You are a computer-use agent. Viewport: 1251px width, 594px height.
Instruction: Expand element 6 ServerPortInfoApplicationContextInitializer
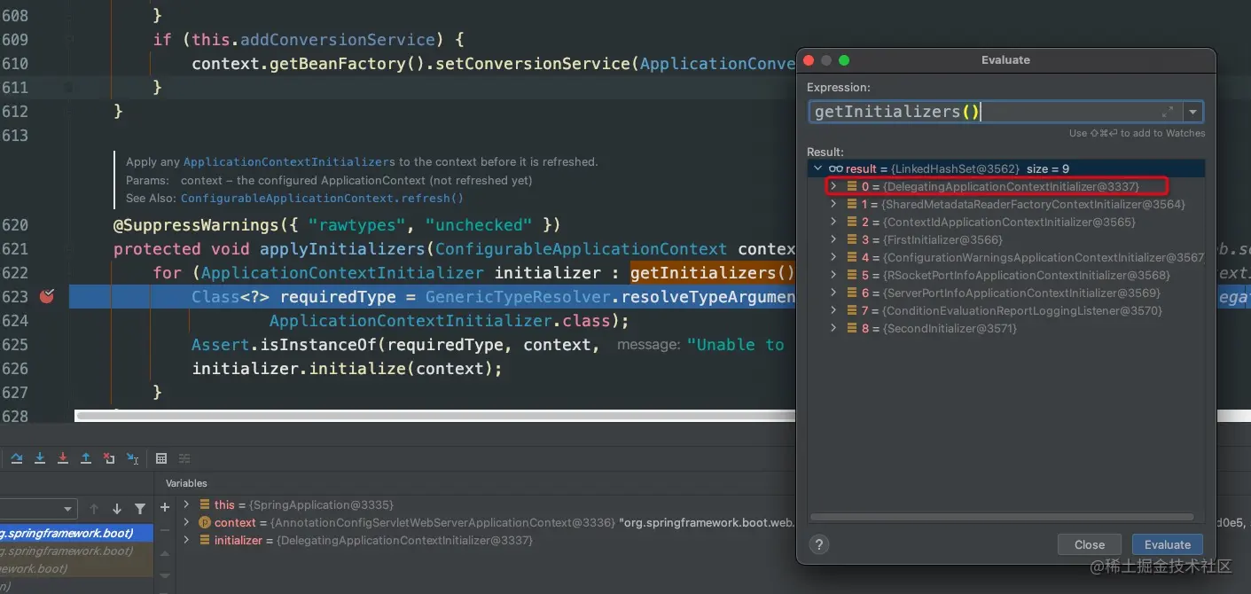833,293
